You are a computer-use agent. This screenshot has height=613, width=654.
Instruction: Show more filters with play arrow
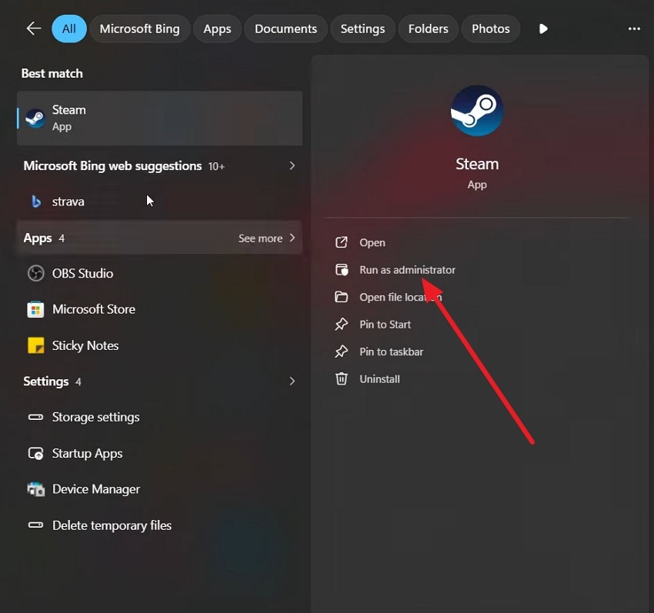tap(543, 28)
